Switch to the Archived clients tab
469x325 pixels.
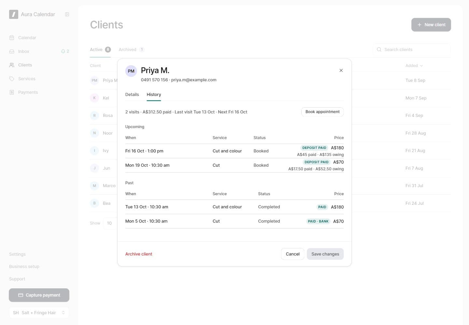pos(131,49)
